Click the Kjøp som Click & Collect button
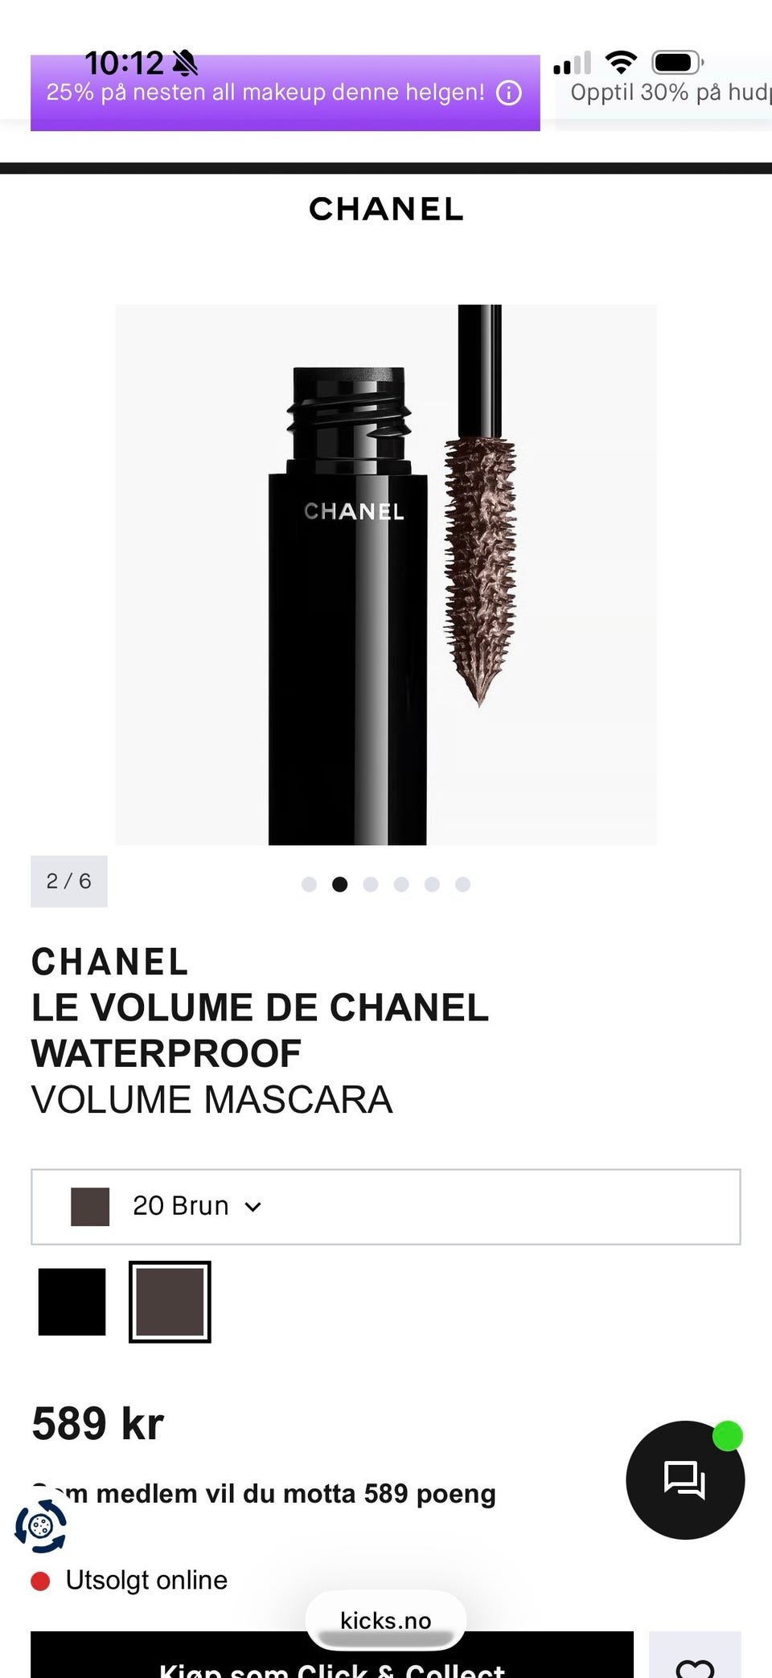772x1678 pixels. [x=332, y=1655]
